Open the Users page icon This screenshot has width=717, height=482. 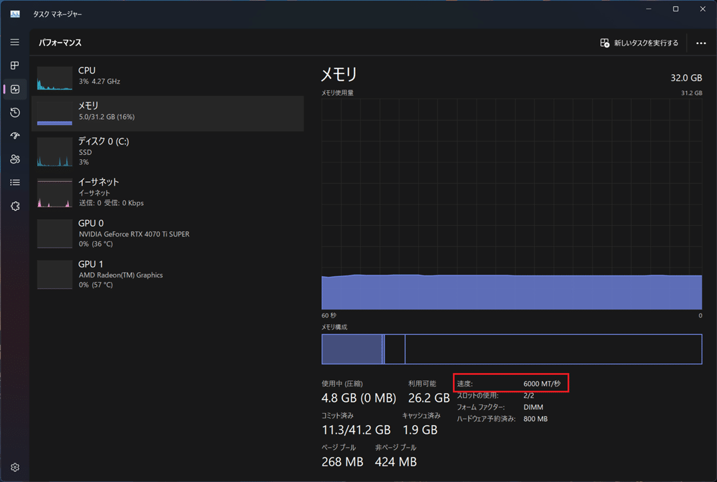15,159
